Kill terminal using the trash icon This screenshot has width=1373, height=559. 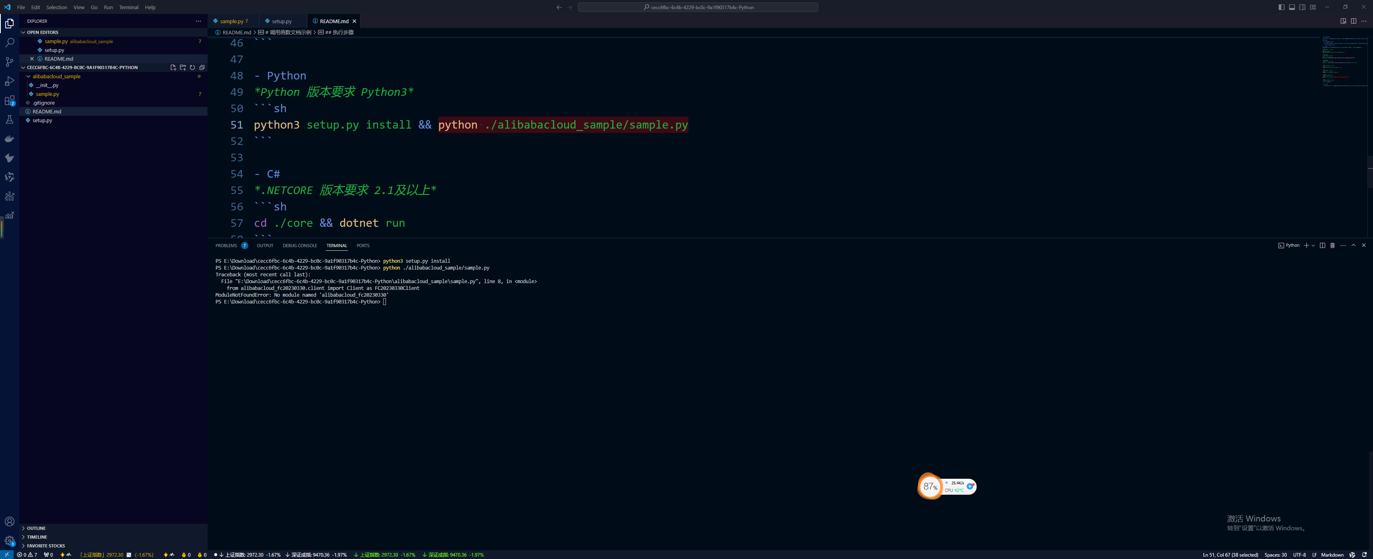1333,246
